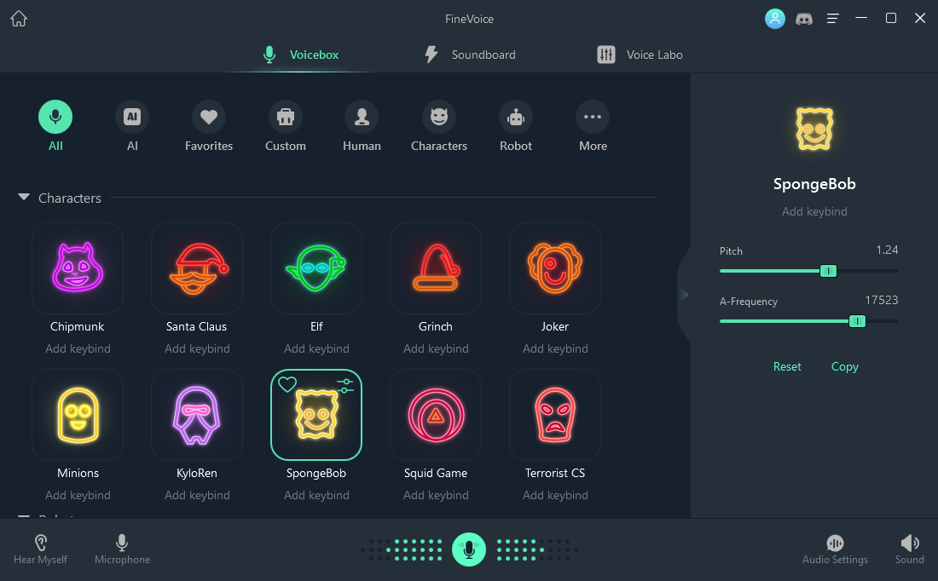Favorite SpongeBob voice with heart icon
Viewport: 938px width, 581px height.
point(287,384)
